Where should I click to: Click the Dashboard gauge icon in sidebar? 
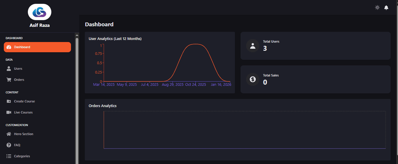point(9,47)
